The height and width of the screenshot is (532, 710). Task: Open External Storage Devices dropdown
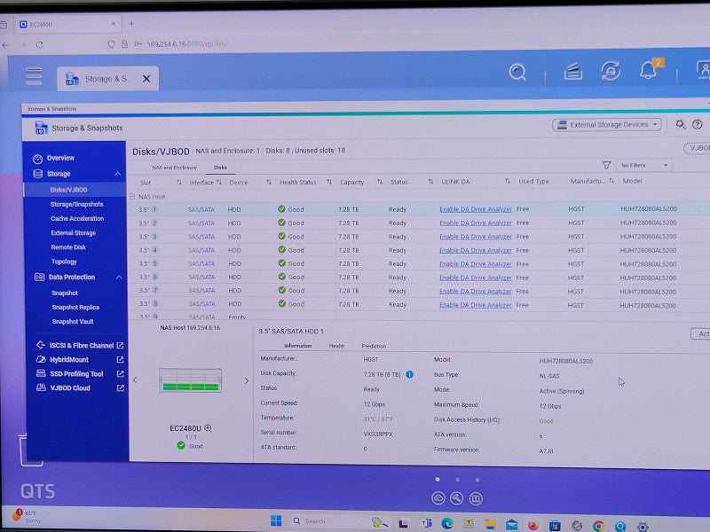[607, 125]
